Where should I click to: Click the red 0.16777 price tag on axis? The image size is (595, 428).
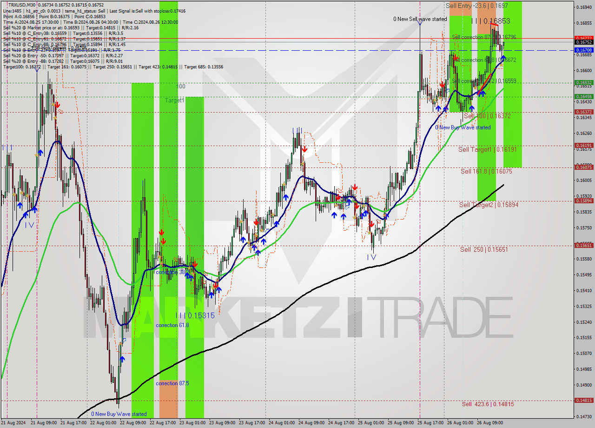(583, 38)
